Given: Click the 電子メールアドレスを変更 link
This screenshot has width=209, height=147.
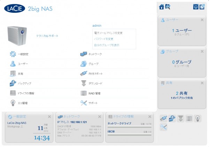Looking at the screenshot, I should tap(108, 33).
